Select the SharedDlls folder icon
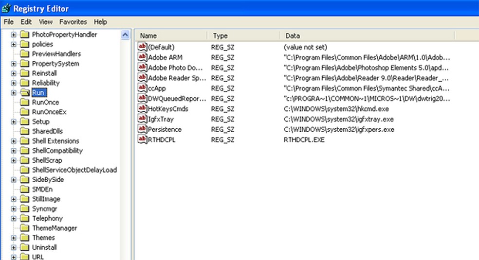Image resolution: width=479 pixels, height=260 pixels. (24, 131)
